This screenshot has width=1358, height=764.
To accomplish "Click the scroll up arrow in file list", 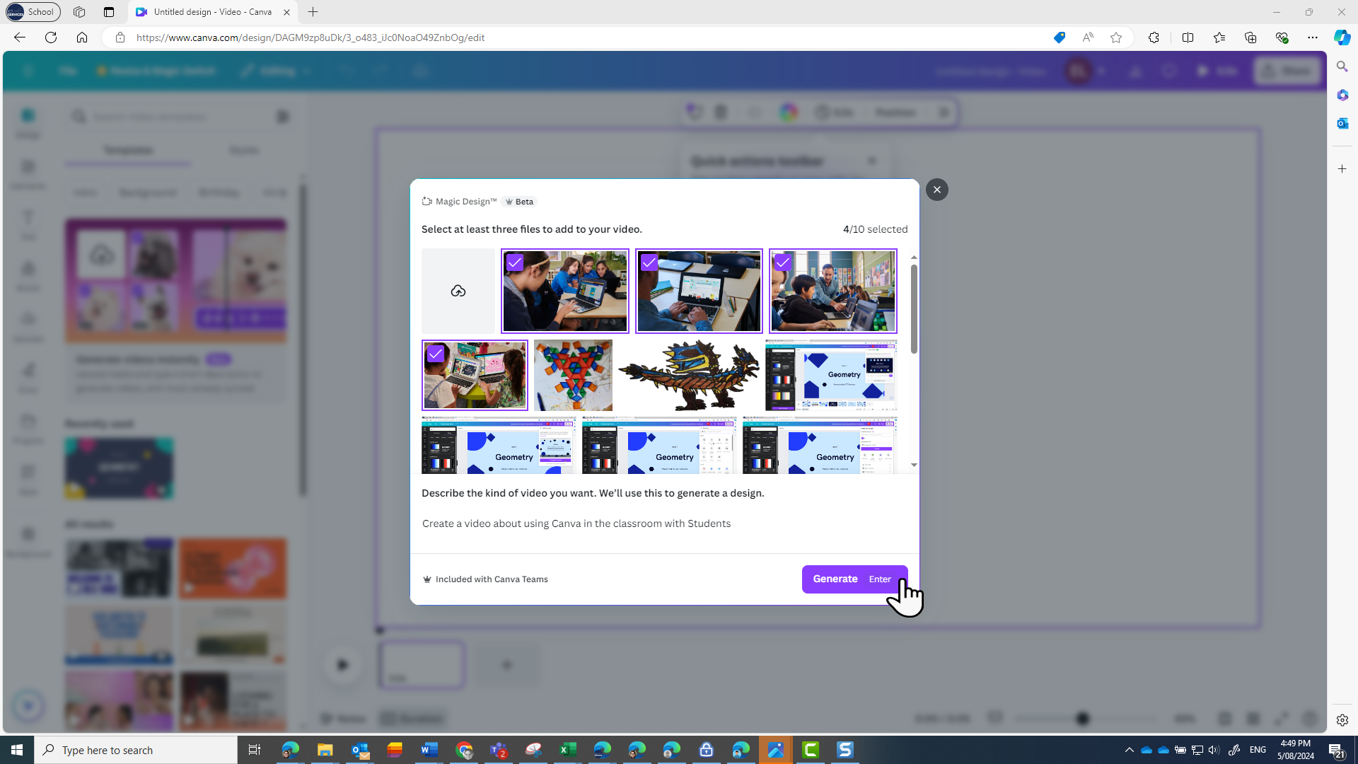I will coord(914,257).
